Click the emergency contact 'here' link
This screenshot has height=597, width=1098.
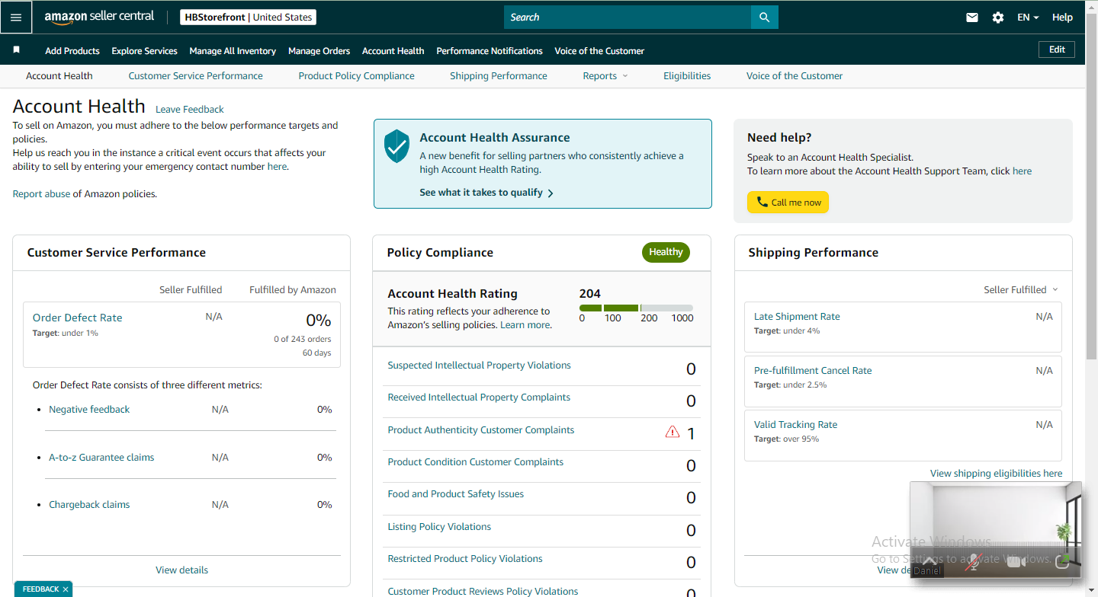coord(277,167)
